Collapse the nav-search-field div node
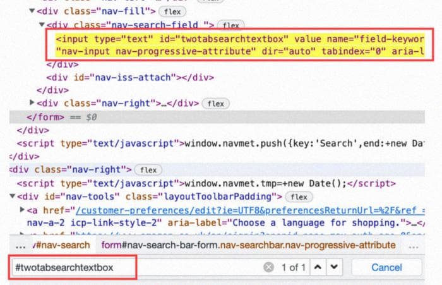Screen dimensions: 442x285 42,25
